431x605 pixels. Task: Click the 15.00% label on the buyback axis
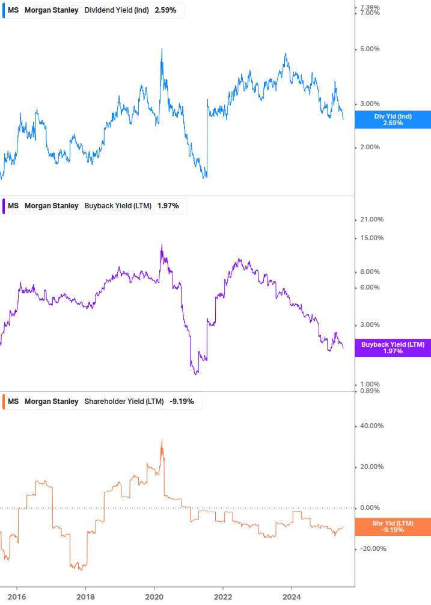[x=371, y=238]
